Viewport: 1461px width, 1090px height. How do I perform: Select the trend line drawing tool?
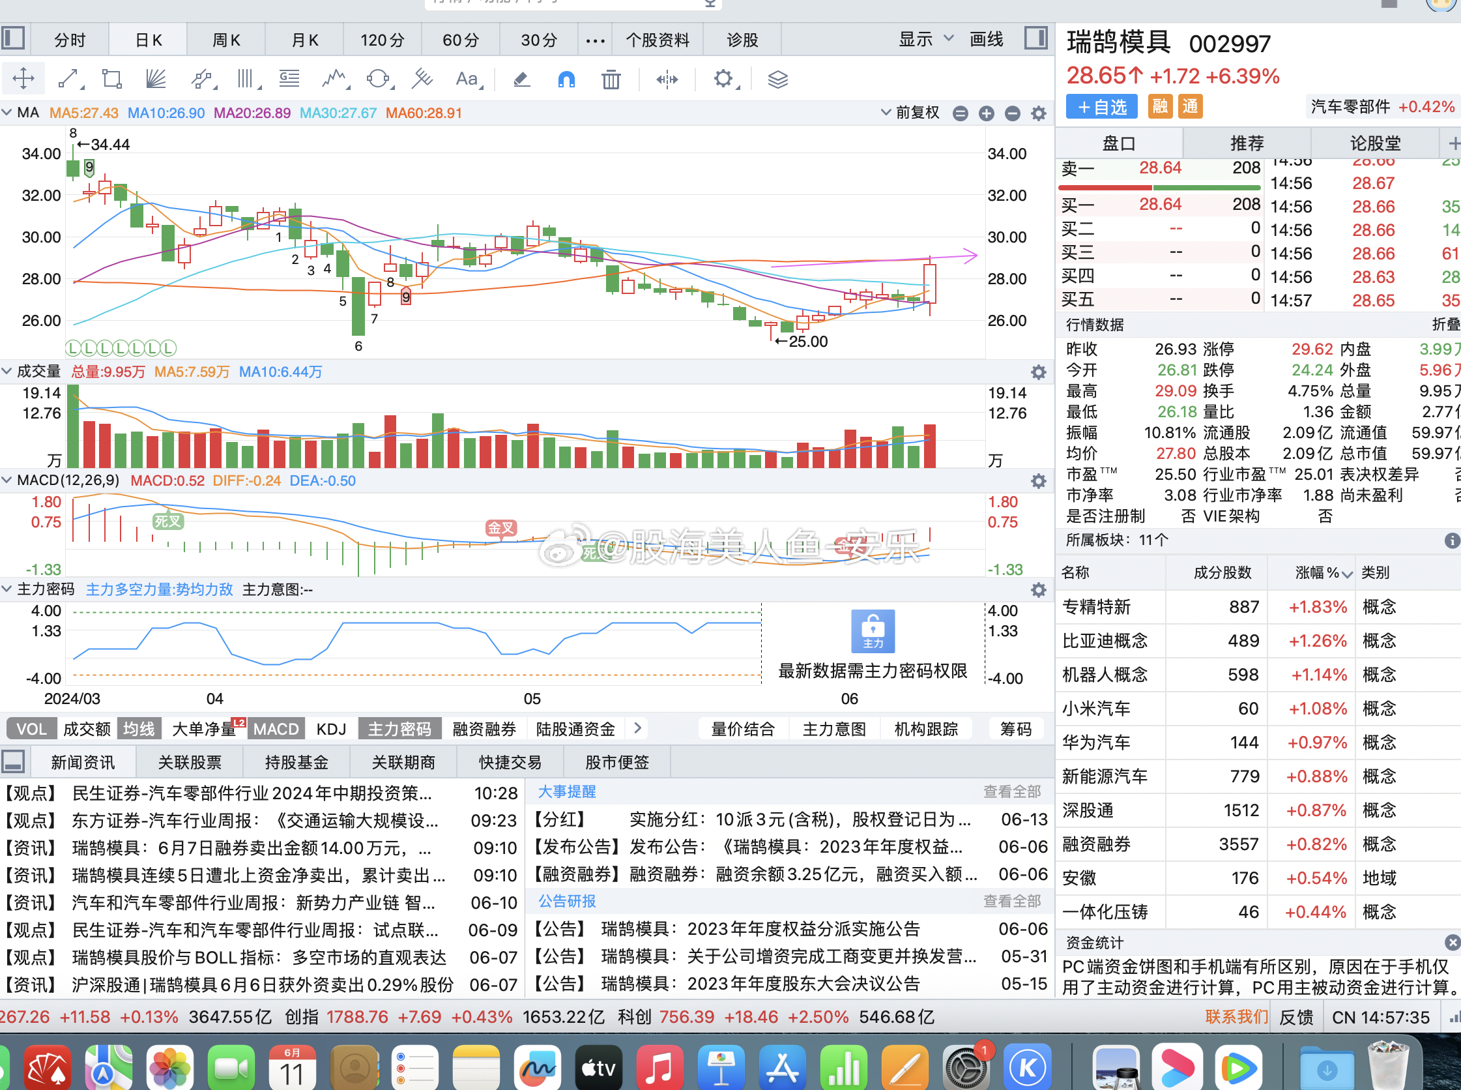[x=68, y=79]
